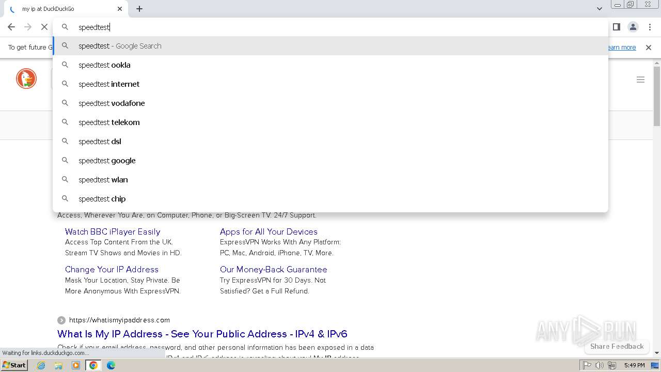This screenshot has height=372, width=661.
Task: Close the 'my ip at DuckDuckGo' tab
Action: [x=120, y=9]
